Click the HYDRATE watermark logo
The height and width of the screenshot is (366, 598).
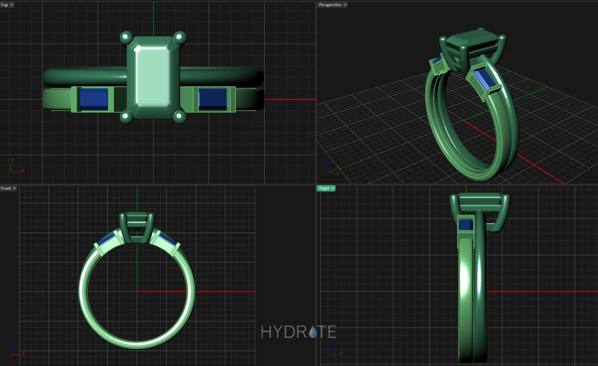point(298,332)
